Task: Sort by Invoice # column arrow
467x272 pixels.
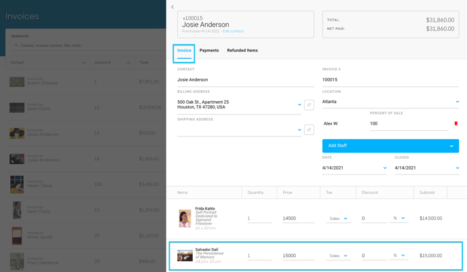Action: (128, 63)
